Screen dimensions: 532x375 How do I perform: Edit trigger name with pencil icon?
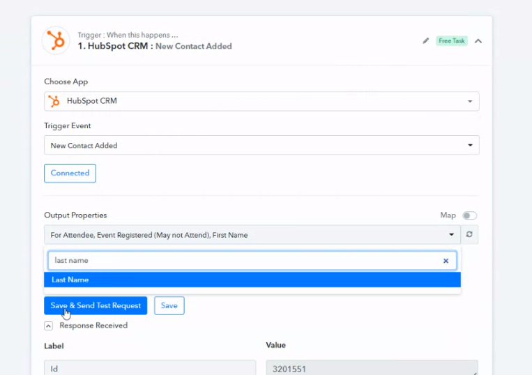coord(425,41)
